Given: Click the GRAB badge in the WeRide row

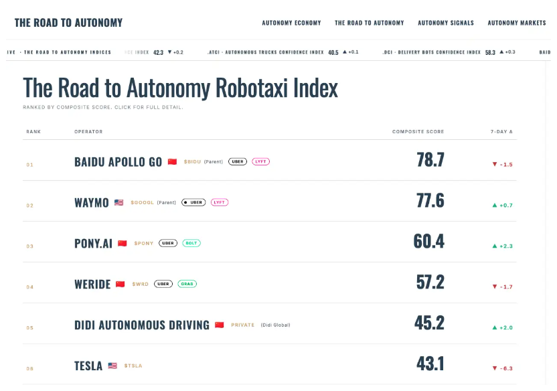Looking at the screenshot, I should point(187,284).
